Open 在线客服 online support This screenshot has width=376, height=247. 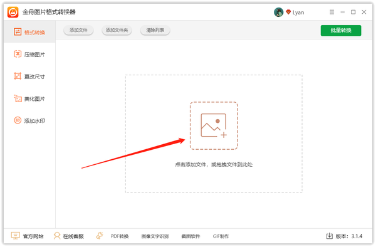click(68, 236)
